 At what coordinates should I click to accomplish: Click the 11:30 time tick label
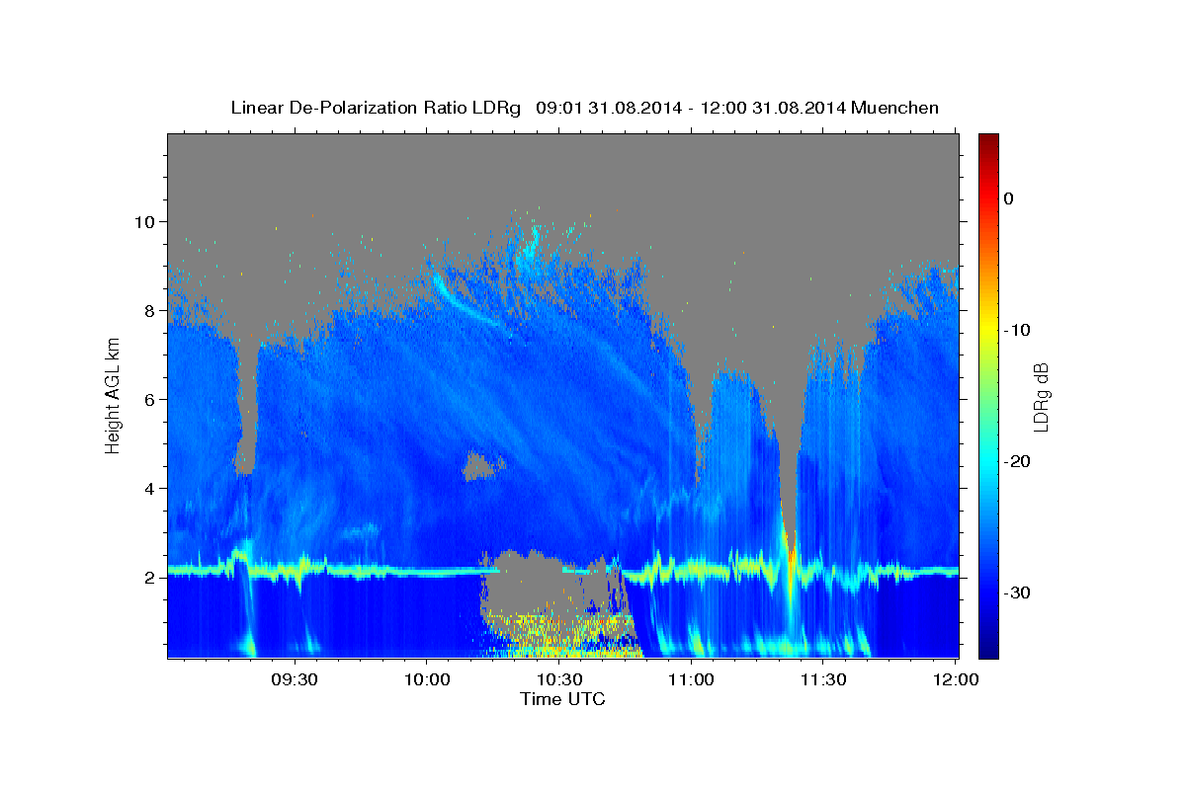[822, 679]
